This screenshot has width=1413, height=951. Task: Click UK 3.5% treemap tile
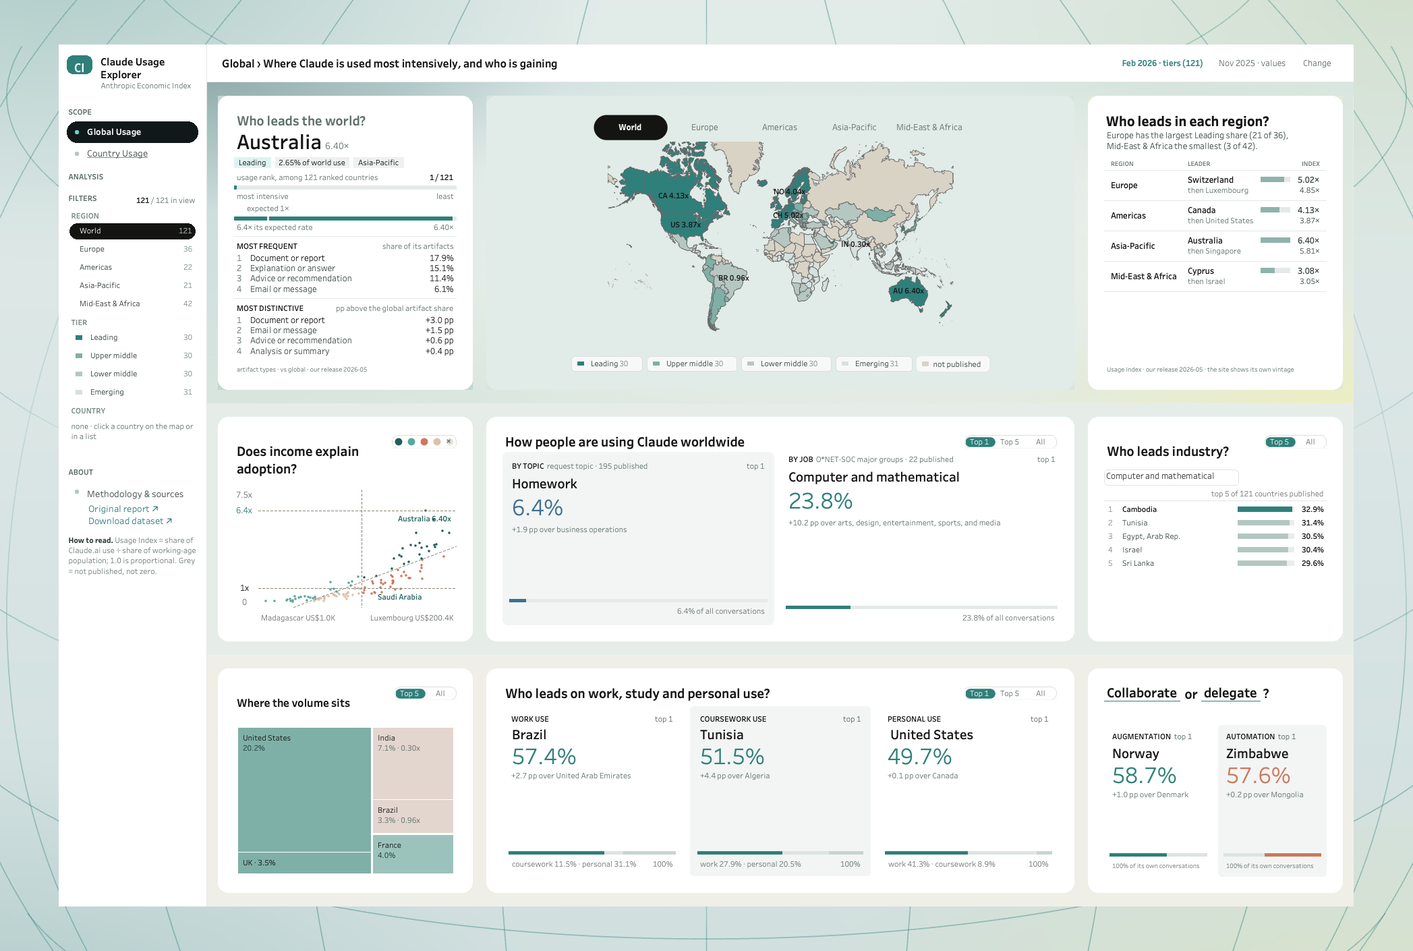point(304,863)
